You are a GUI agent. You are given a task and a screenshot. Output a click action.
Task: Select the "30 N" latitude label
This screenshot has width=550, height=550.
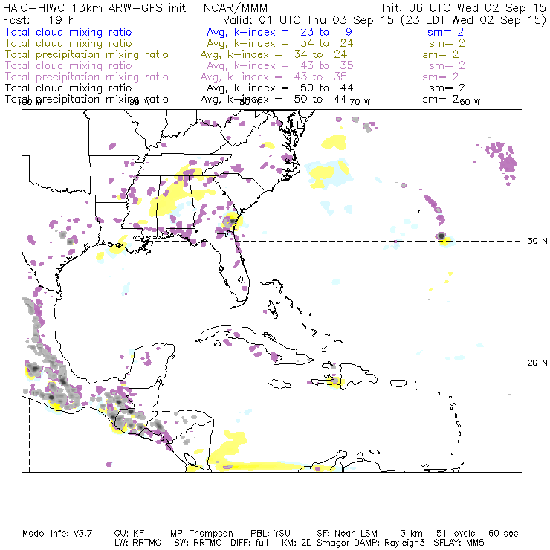coord(537,241)
